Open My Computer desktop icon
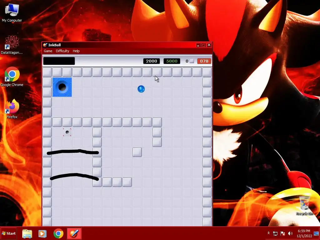This screenshot has width=320, height=240. (x=12, y=12)
